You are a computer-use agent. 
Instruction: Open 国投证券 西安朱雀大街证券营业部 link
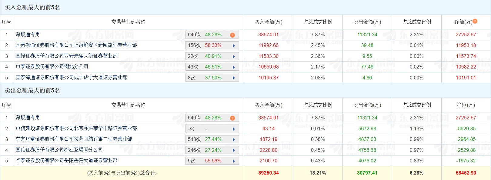pos(66,56)
